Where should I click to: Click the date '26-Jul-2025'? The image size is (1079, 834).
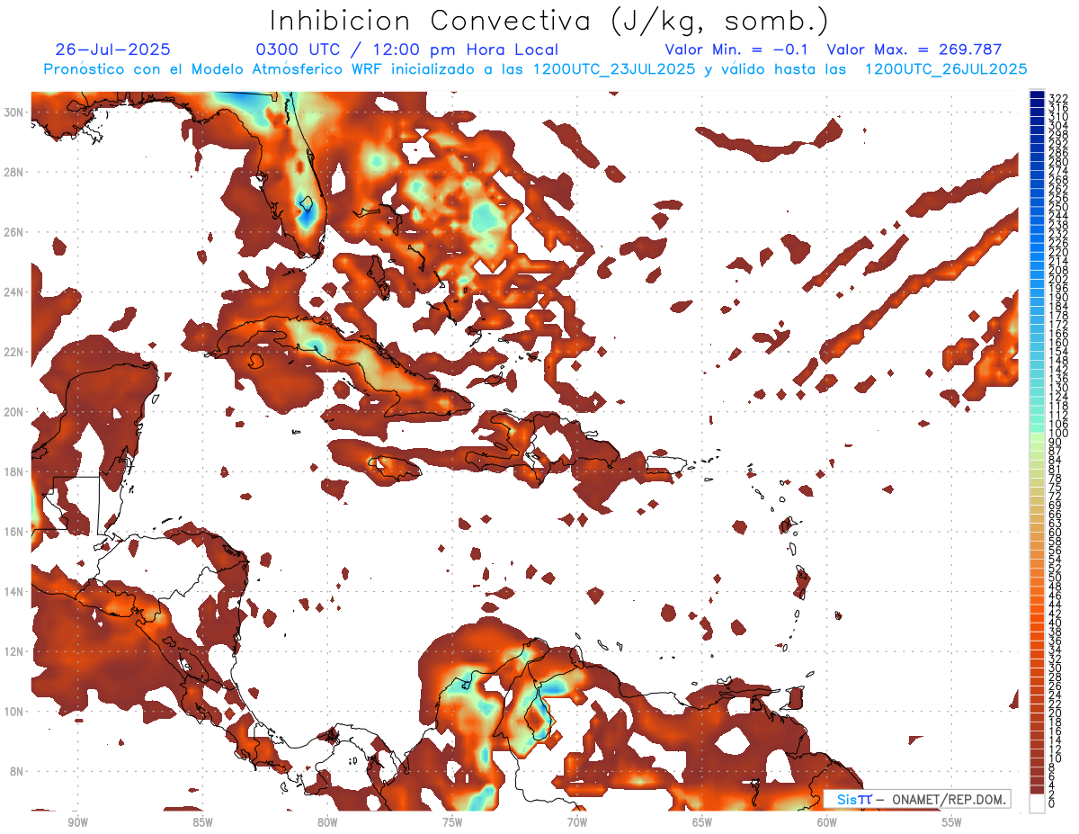[112, 50]
